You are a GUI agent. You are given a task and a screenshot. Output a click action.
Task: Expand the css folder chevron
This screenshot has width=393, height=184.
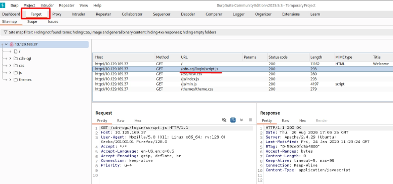(x=10, y=66)
